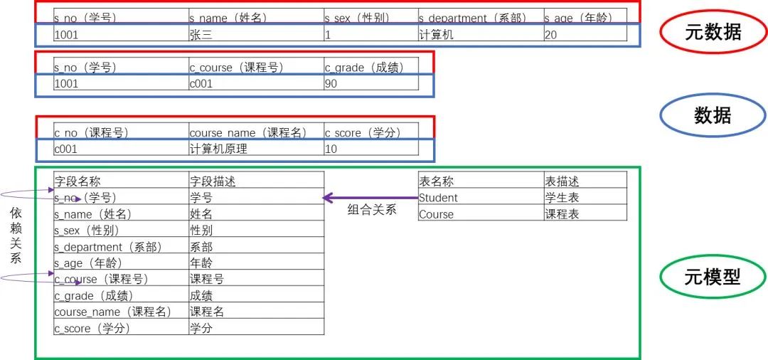Viewport: 768px width, 360px height.
Task: Click the 年龄 description cell
Action: [x=256, y=262]
